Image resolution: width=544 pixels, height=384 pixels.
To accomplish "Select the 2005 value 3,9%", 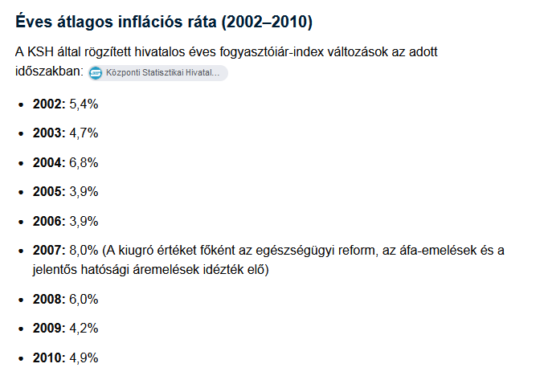I will pos(84,192).
